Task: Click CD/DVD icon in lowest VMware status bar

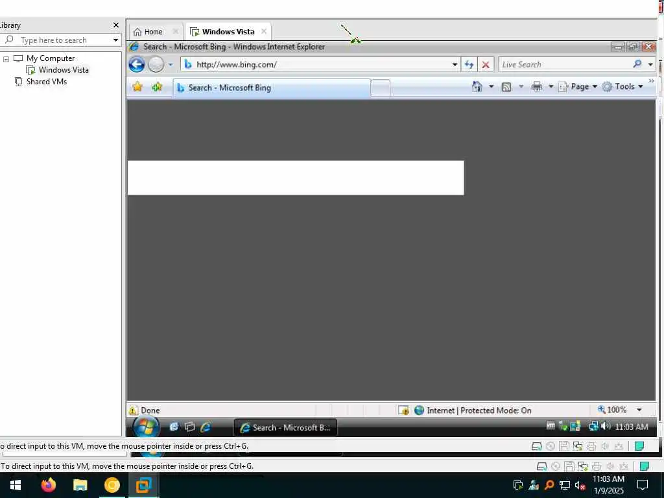Action: click(556, 466)
